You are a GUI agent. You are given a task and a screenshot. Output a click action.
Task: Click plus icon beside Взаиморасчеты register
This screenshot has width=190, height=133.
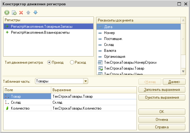[x=7, y=32]
